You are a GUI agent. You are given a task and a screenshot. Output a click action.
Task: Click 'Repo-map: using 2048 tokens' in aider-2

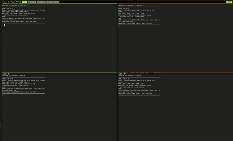click(135, 23)
